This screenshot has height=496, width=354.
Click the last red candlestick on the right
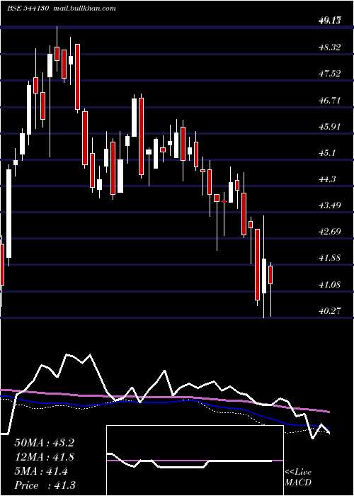pyautogui.click(x=270, y=275)
